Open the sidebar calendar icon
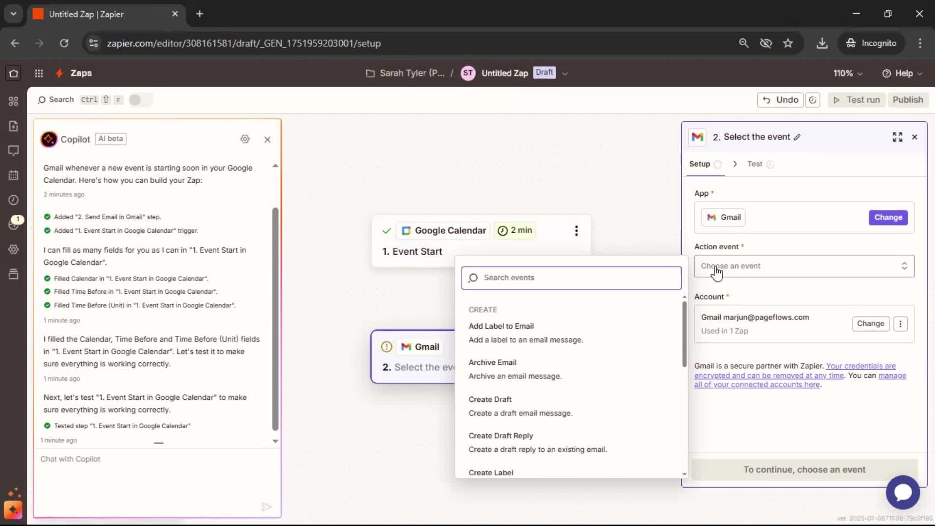Viewport: 935px width, 526px height. pos(14,175)
